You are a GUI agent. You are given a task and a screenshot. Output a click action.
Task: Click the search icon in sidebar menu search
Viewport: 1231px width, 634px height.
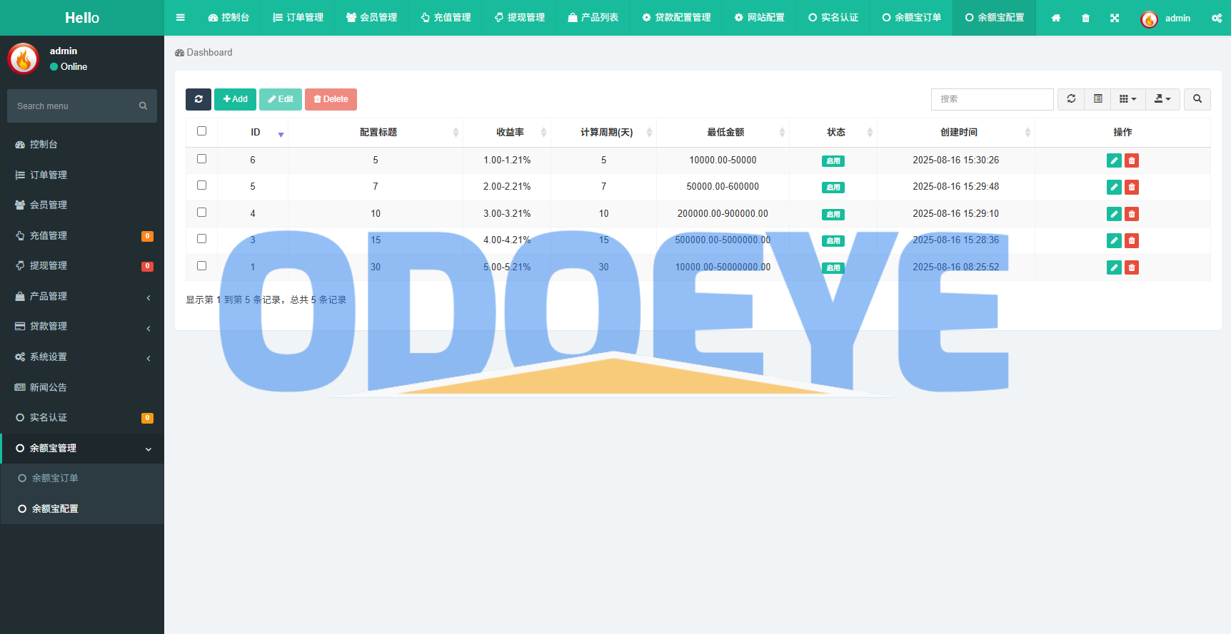pos(143,106)
